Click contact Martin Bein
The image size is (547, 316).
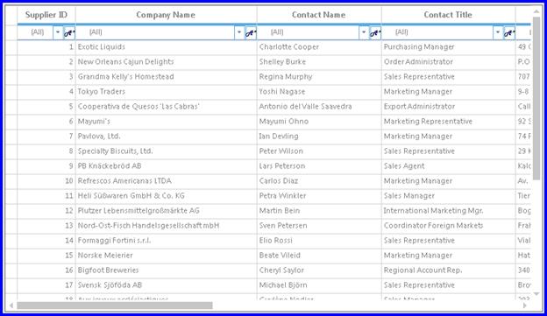pos(319,211)
